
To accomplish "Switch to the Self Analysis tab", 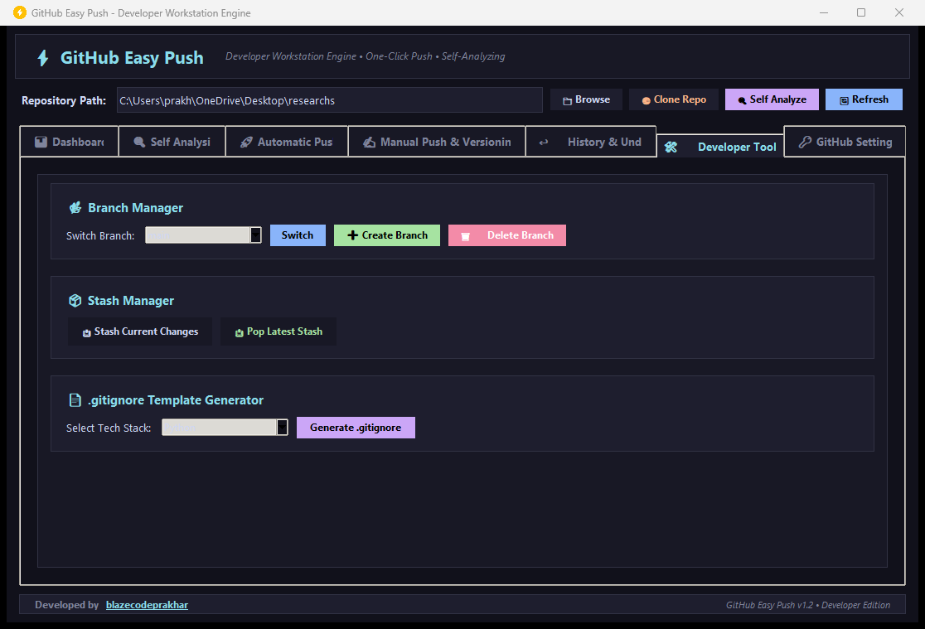I will click(x=172, y=142).
